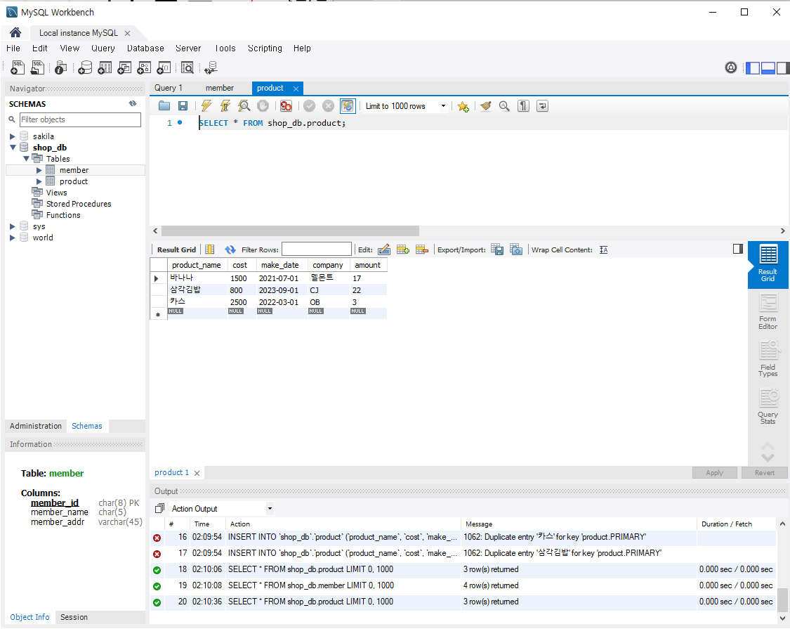Reconnect to DBMS toolbar icon

211,67
